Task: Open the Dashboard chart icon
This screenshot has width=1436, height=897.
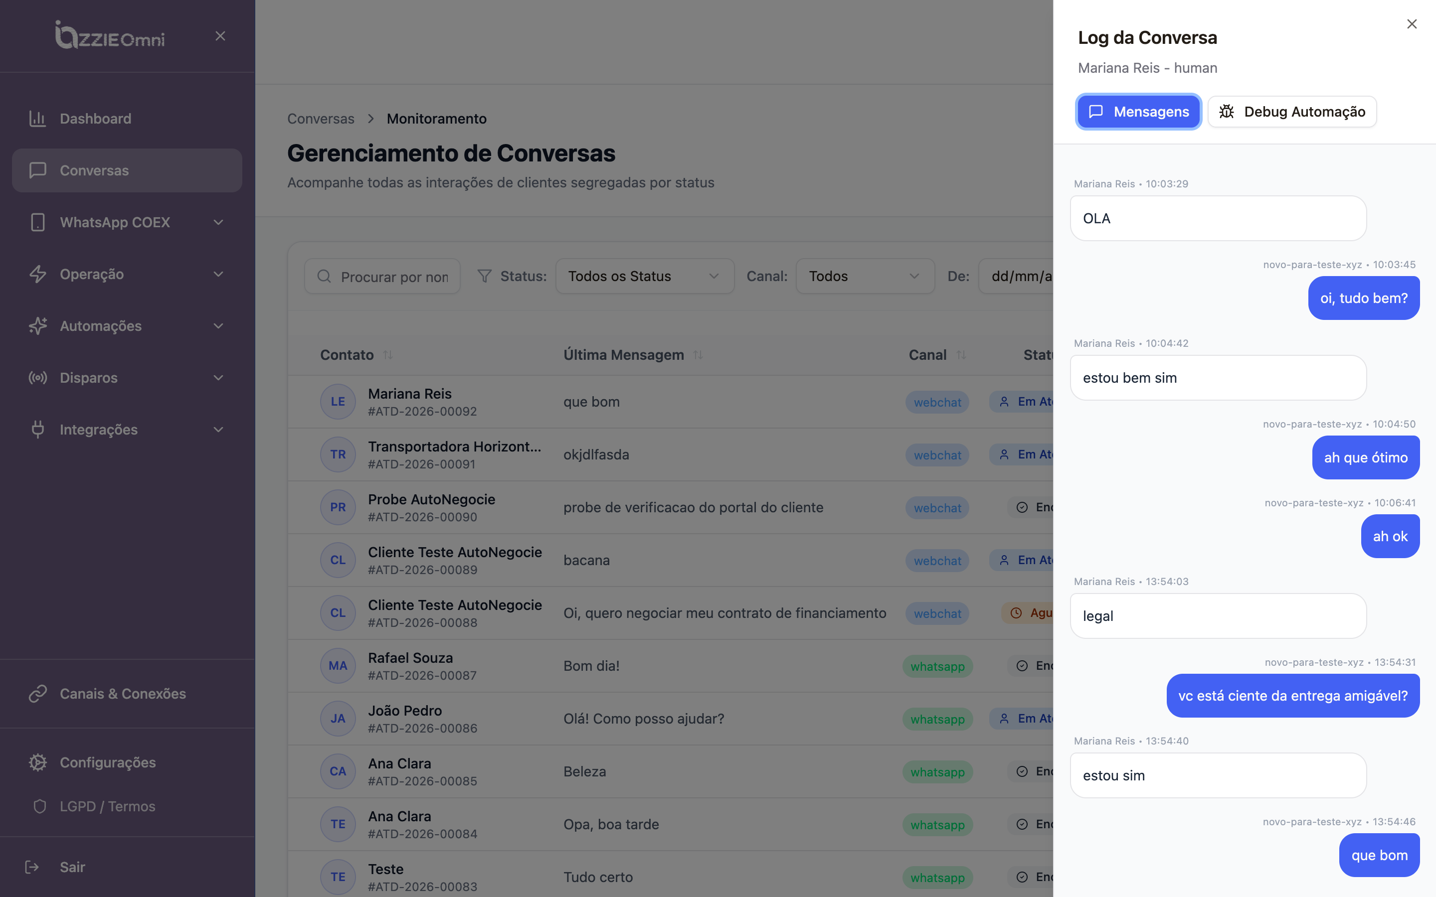Action: point(37,119)
